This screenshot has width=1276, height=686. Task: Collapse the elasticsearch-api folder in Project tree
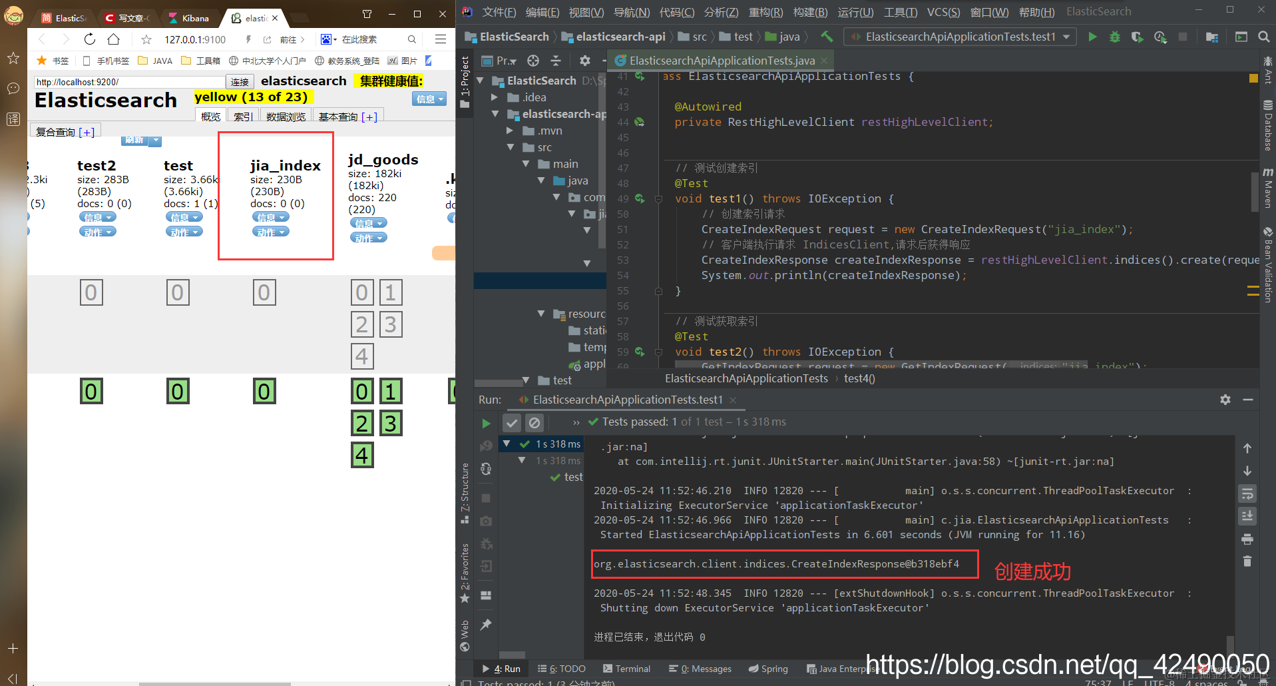click(495, 114)
